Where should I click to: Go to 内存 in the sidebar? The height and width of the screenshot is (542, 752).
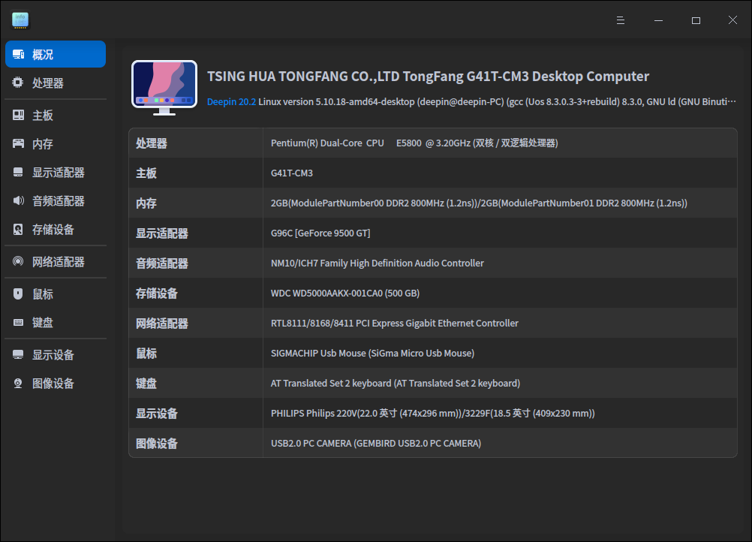click(56, 143)
